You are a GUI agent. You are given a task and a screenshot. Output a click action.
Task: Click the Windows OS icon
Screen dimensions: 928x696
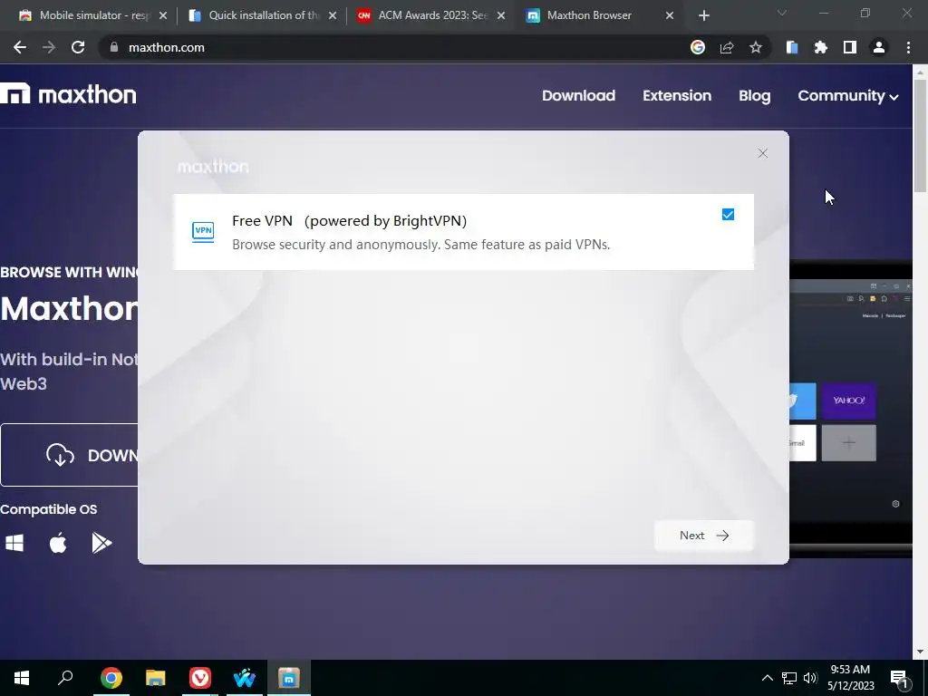point(14,543)
